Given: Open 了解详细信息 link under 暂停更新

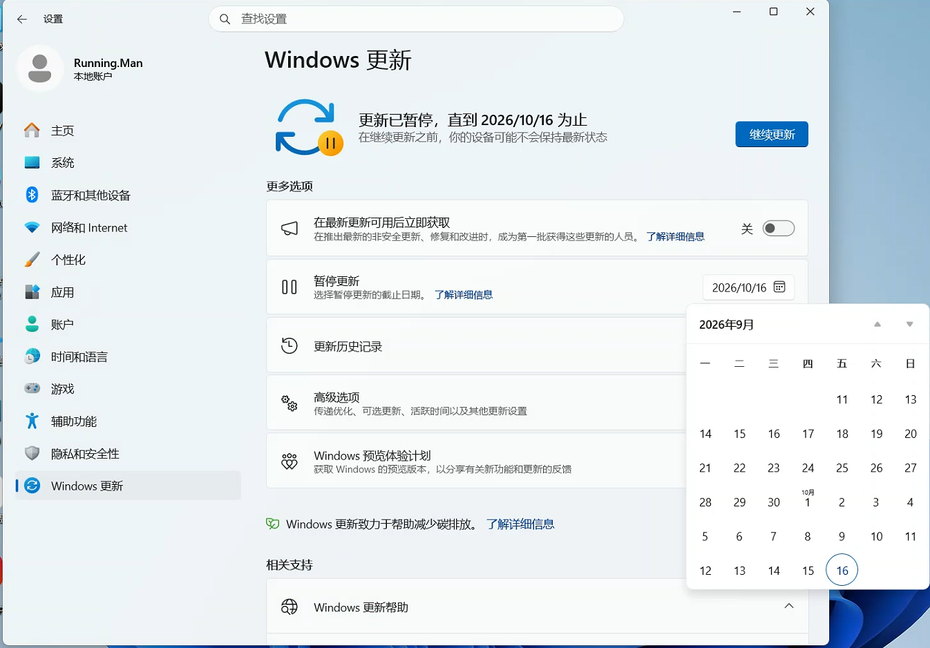Looking at the screenshot, I should coord(464,295).
